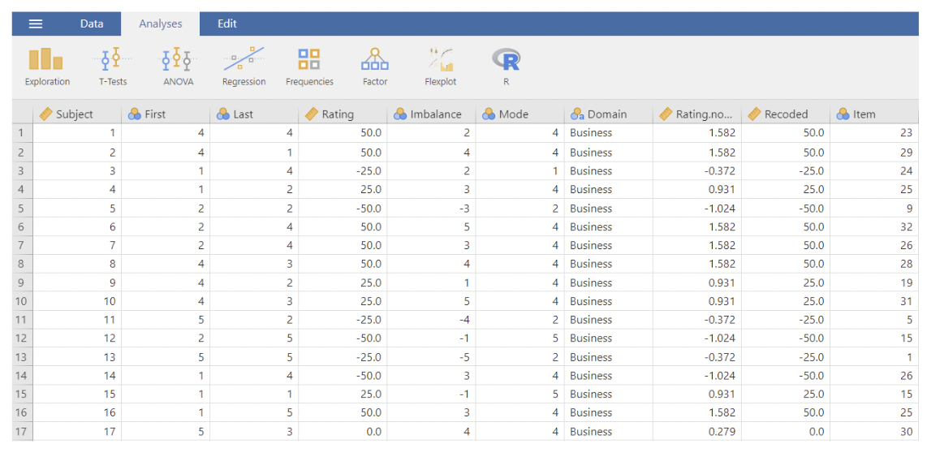Open the Flexplot module

click(x=440, y=67)
